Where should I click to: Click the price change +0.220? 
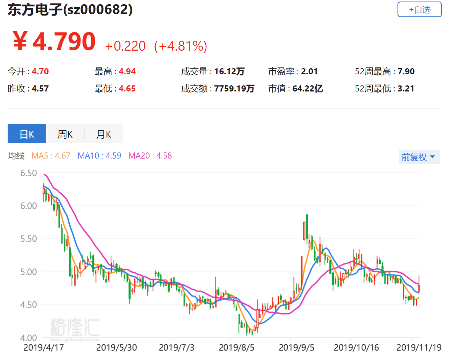126,46
